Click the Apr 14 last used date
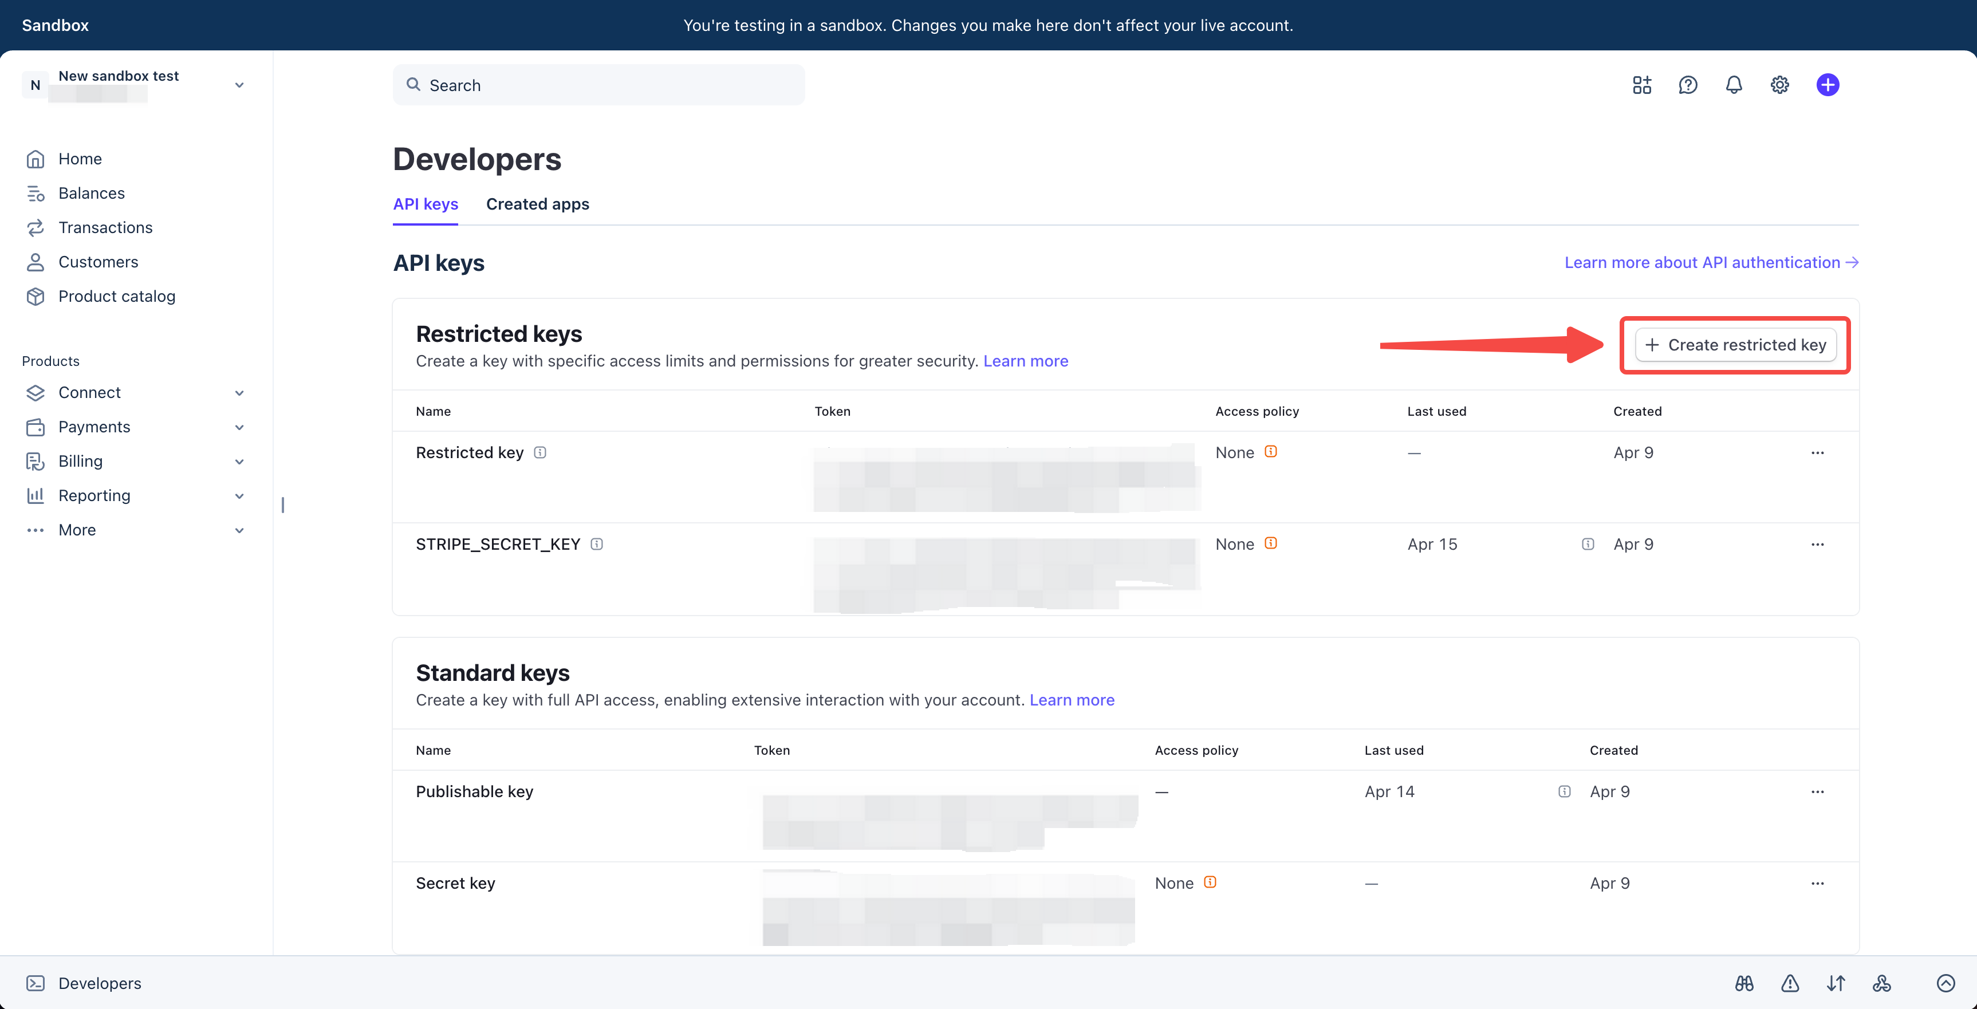The image size is (1977, 1009). (1389, 791)
